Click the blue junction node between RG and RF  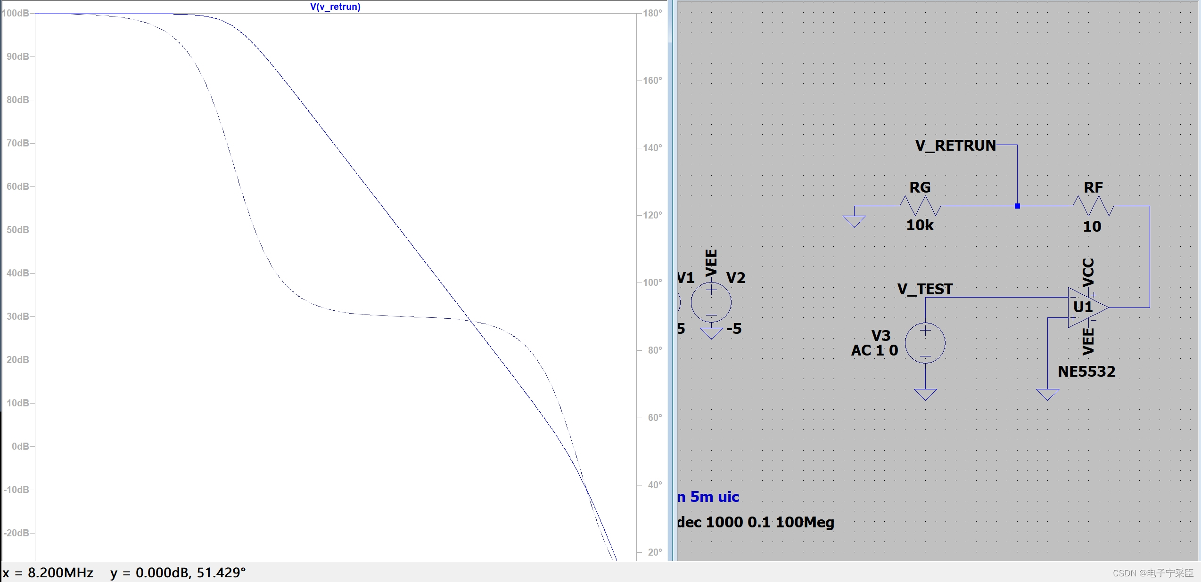click(1017, 206)
